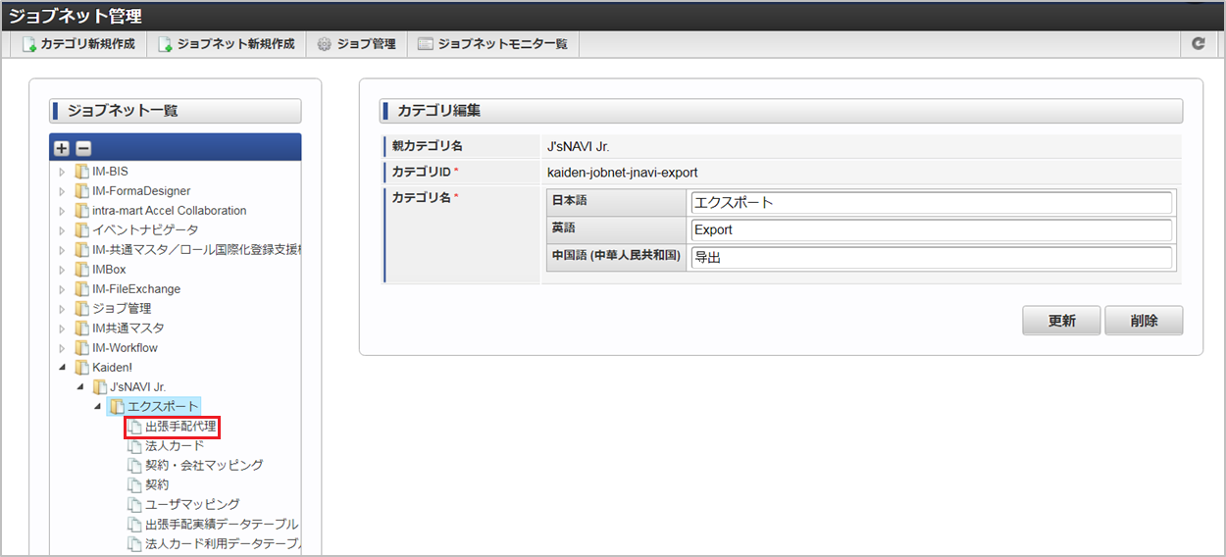Click folder icon beside イベントナビゲータ

click(81, 230)
